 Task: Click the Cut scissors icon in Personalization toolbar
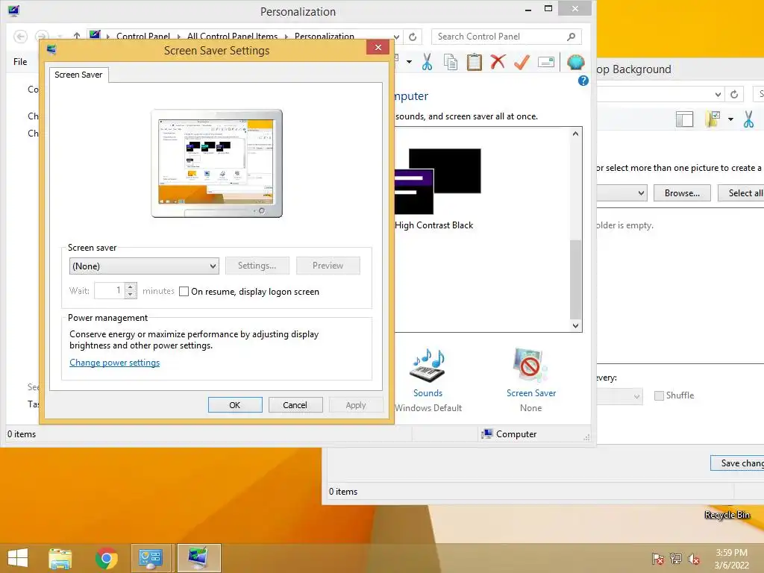[x=427, y=63]
